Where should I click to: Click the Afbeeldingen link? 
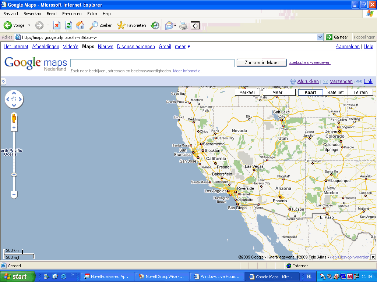(x=45, y=47)
